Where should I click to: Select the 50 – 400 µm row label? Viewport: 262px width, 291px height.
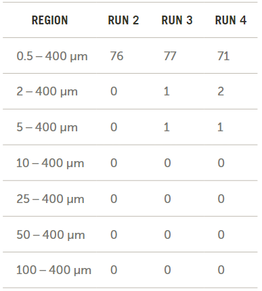(x=51, y=235)
